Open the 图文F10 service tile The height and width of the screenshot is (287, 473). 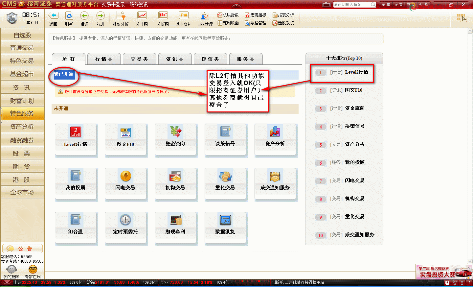tap(125, 139)
